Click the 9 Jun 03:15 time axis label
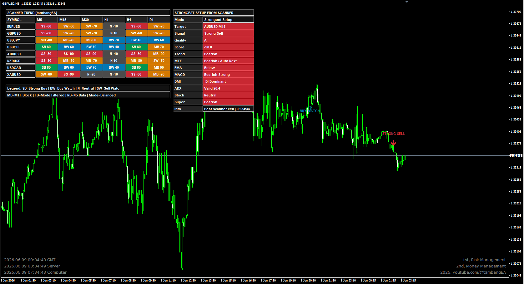 pos(408,280)
